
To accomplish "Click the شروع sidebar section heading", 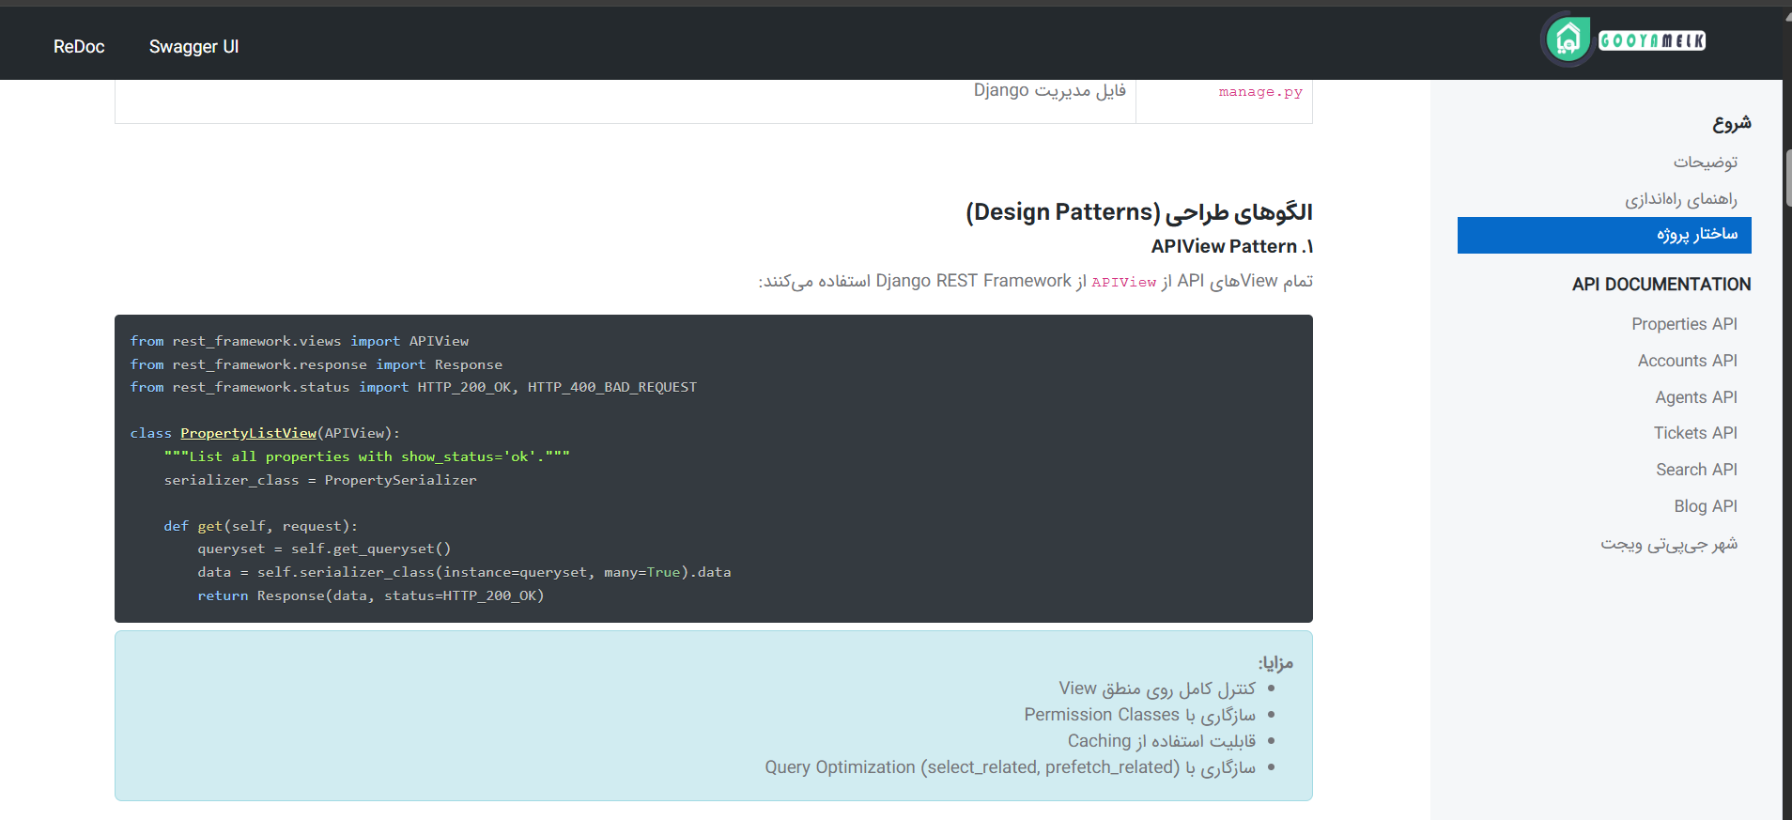I will click(1732, 123).
